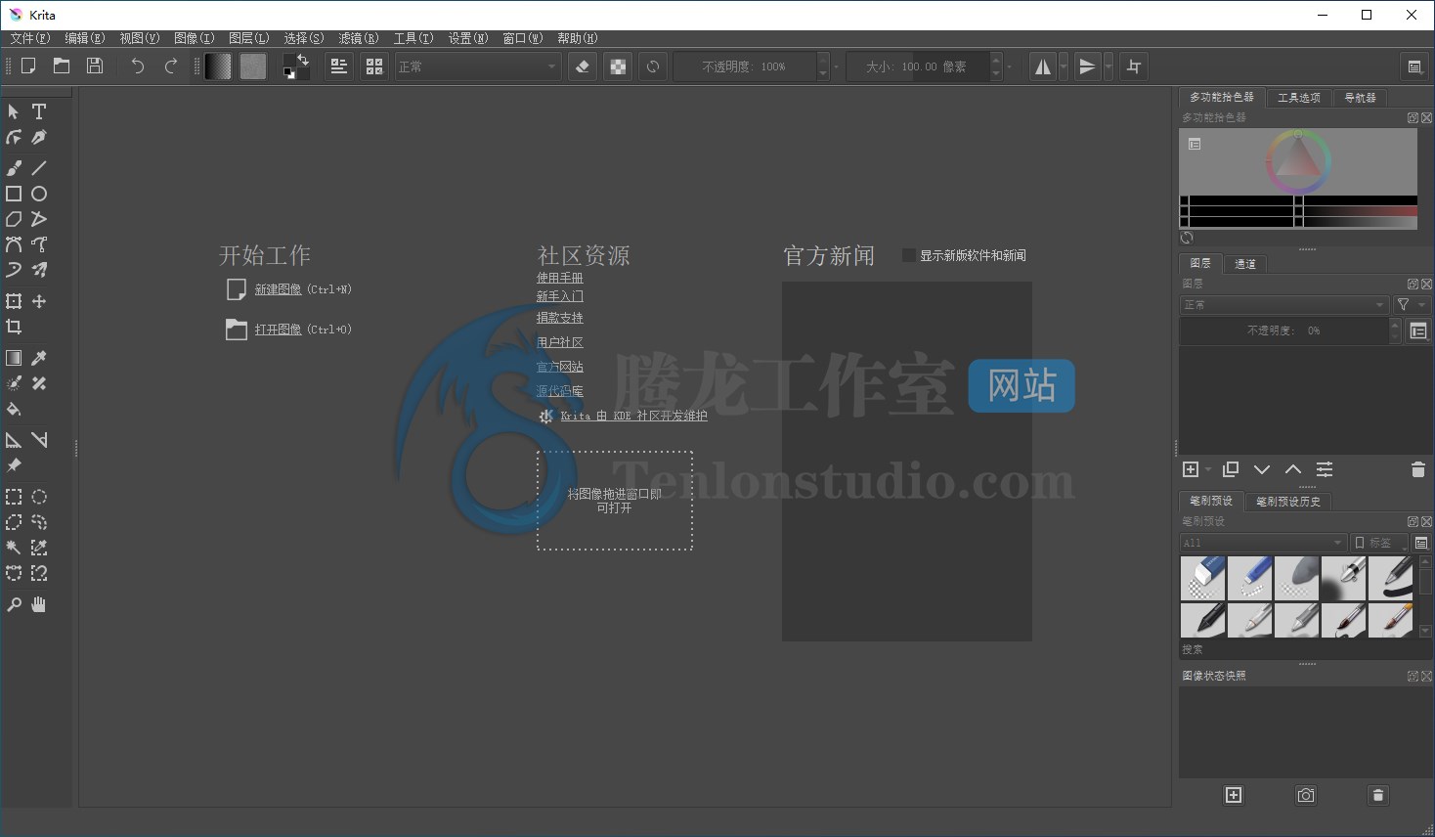Click the Open file folder icon
This screenshot has width=1435, height=837.
click(62, 66)
